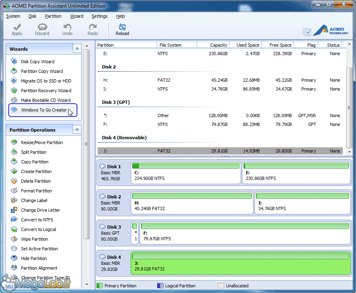
Task: Click the Convert to Logical icon
Action: tap(14, 229)
